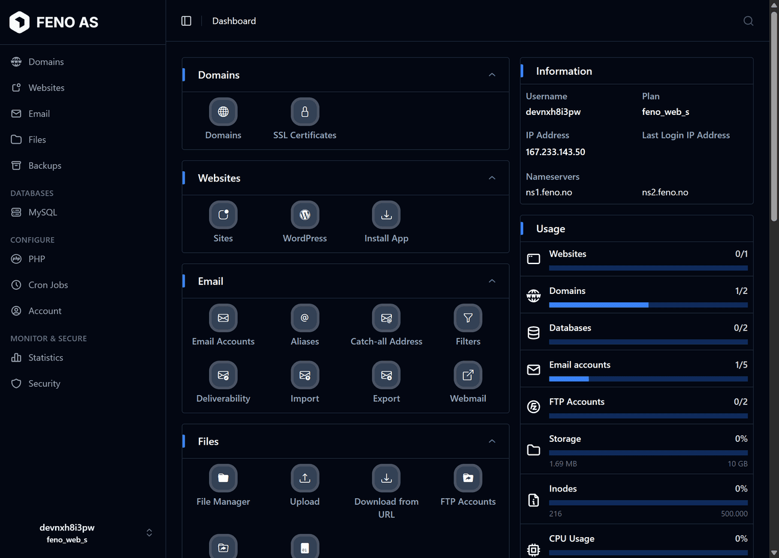Click the Domains usage progress bar
Viewport: 779px width, 558px height.
tap(648, 305)
